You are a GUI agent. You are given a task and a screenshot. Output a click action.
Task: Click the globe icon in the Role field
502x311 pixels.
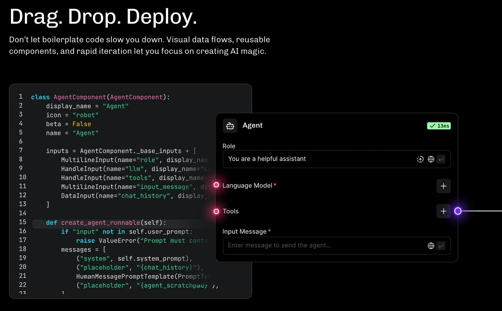[431, 159]
